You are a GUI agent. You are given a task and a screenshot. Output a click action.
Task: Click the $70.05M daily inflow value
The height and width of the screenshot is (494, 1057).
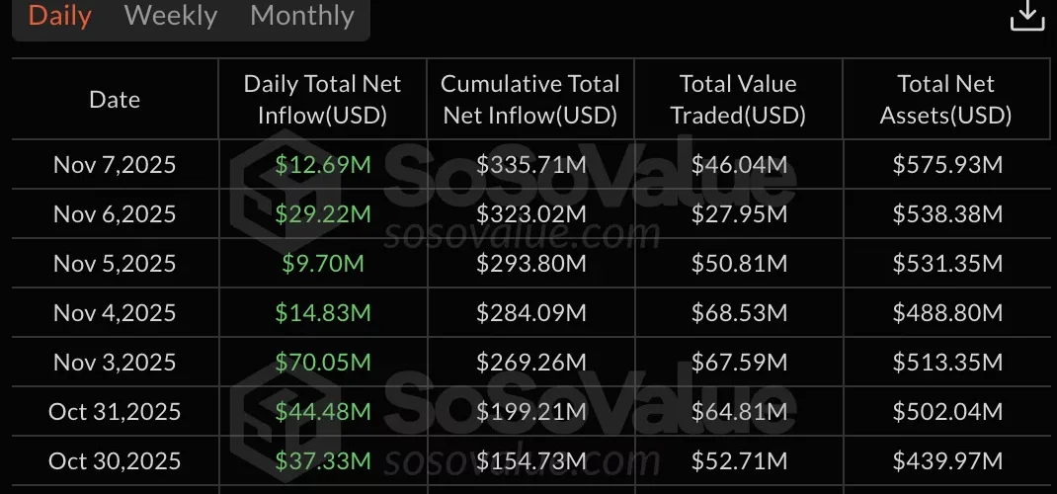[323, 362]
